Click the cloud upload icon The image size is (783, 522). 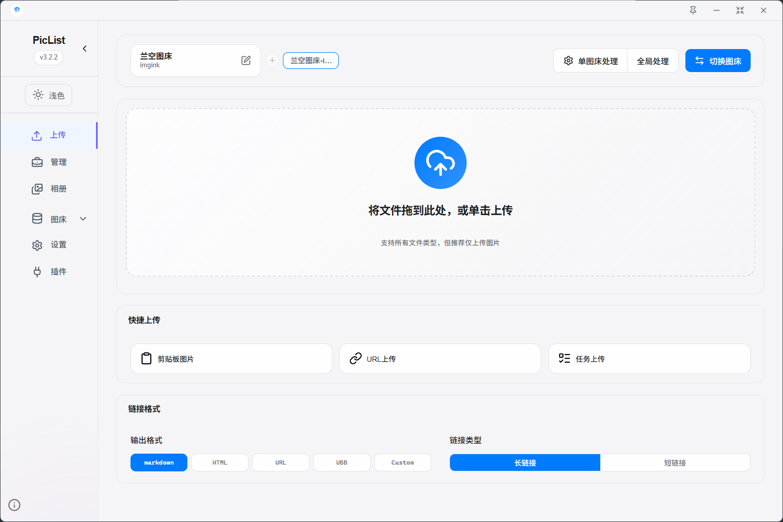[x=440, y=163]
